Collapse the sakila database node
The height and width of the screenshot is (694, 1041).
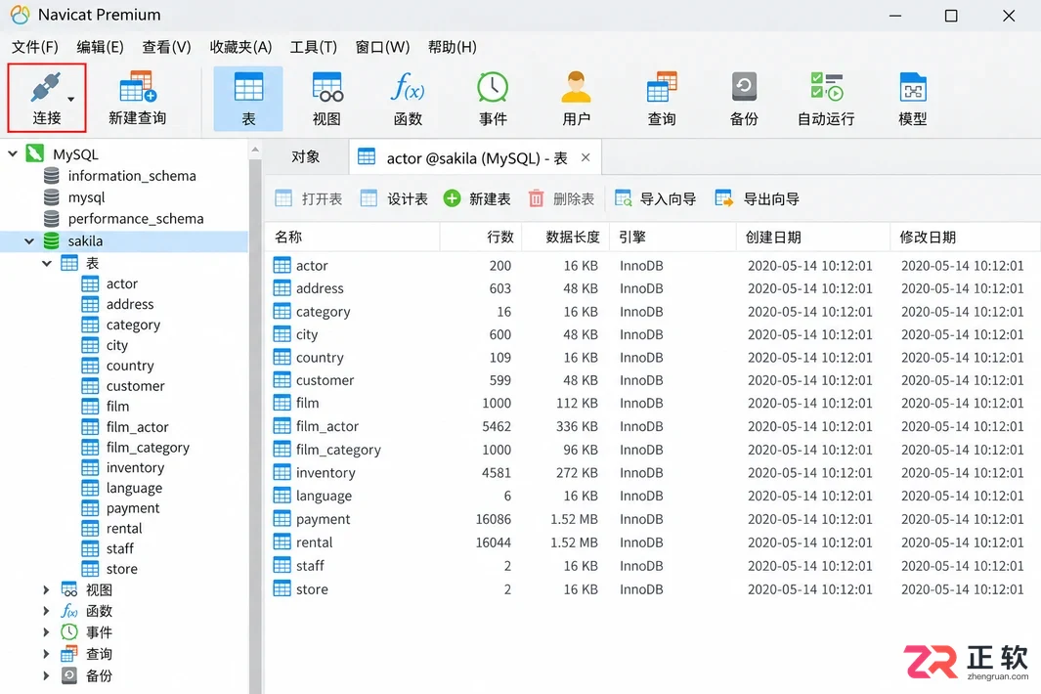coord(29,241)
